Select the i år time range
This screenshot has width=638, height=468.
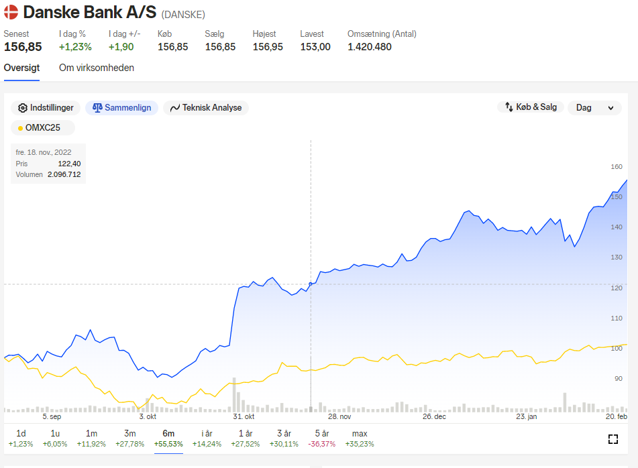[x=207, y=438]
